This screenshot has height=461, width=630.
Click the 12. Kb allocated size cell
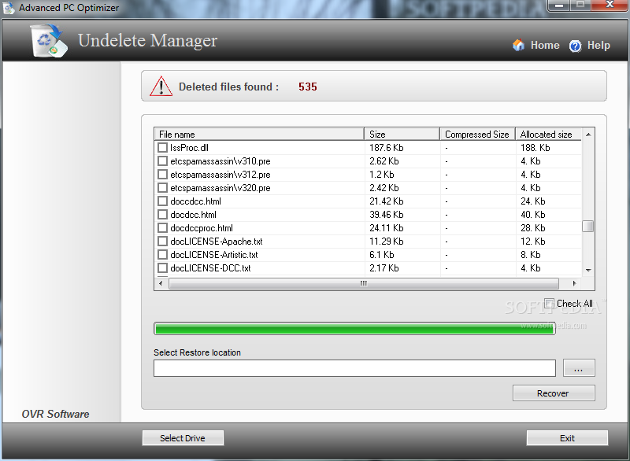(x=533, y=242)
